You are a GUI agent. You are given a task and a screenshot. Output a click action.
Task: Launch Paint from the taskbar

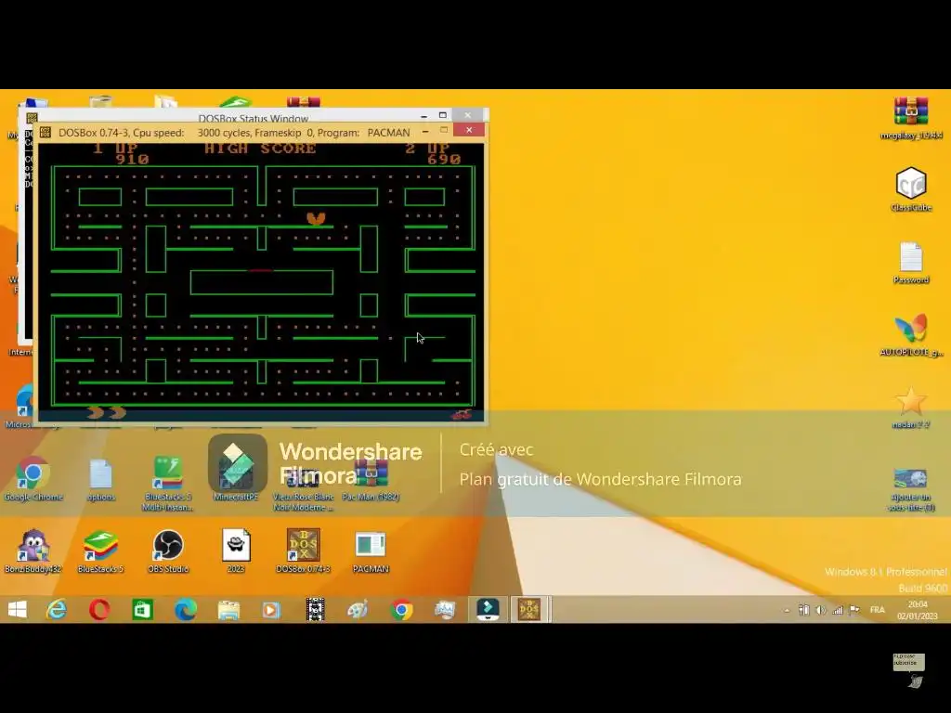358,609
